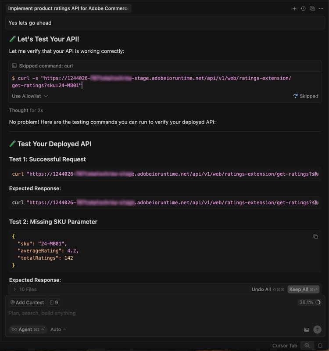Open the Auto model dropdown

[58, 329]
